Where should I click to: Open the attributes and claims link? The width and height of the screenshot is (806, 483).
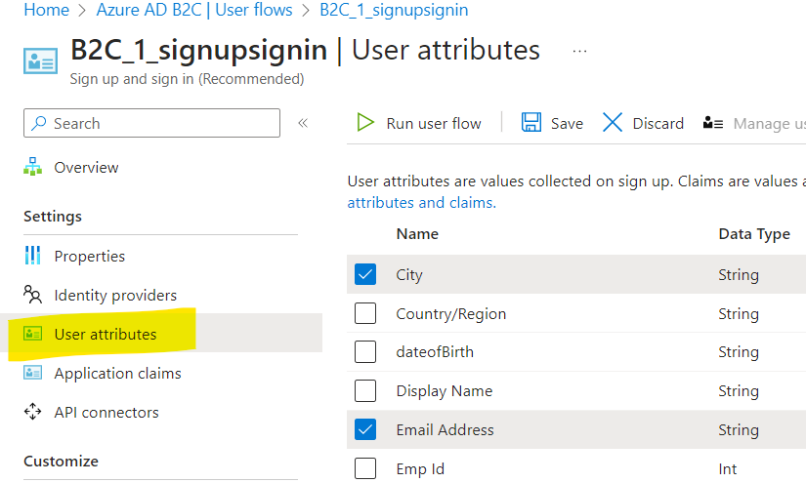click(421, 203)
